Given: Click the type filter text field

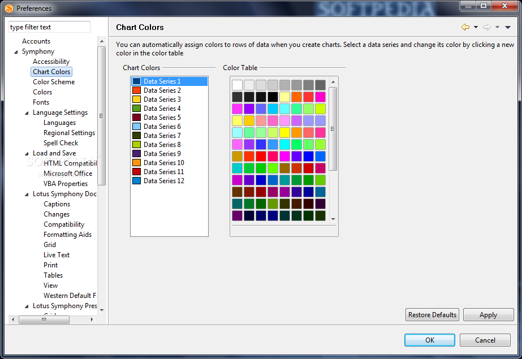Looking at the screenshot, I should (x=49, y=27).
